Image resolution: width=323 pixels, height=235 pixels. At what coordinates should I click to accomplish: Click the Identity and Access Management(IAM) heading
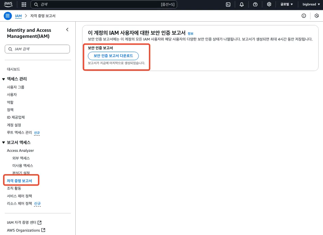click(29, 33)
